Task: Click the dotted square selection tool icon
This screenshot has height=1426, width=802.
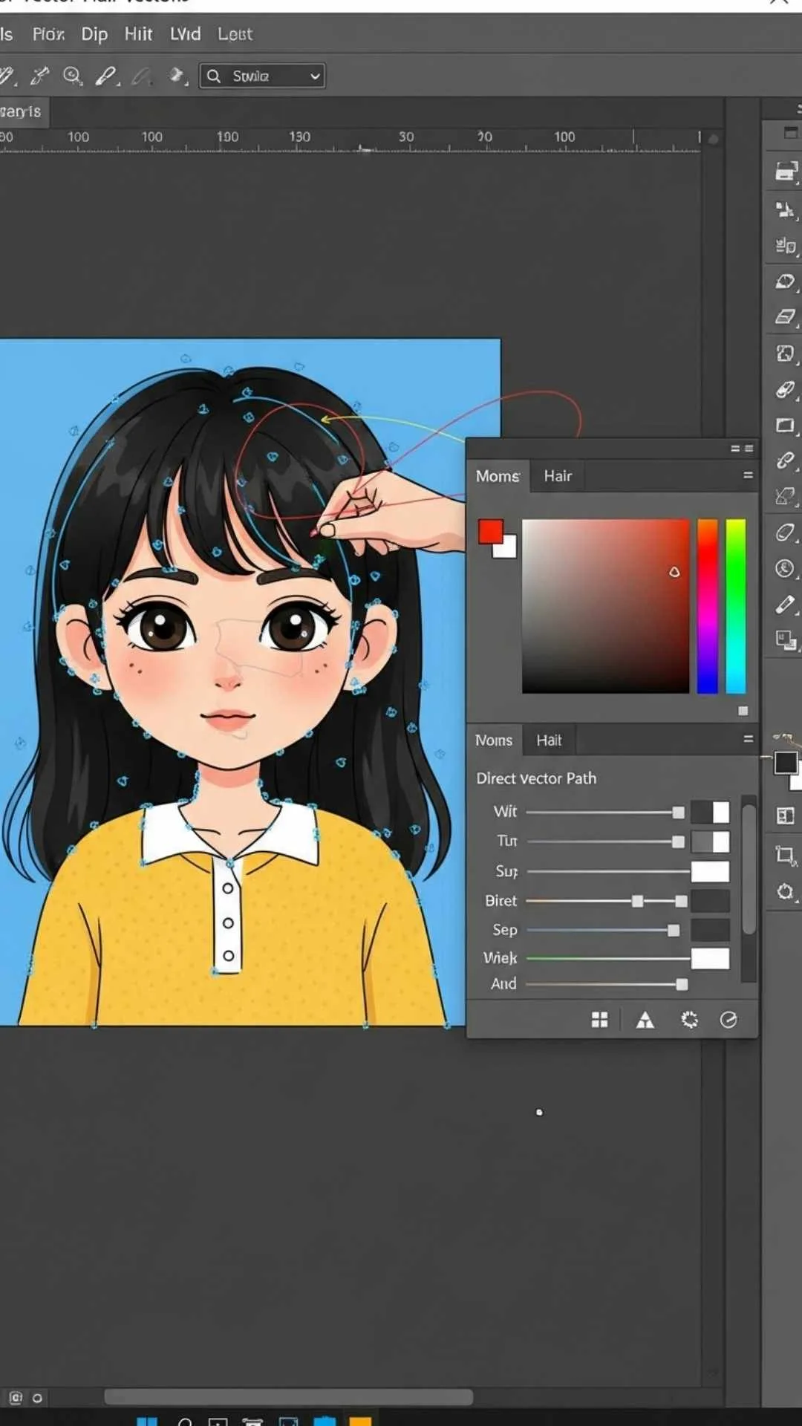Action: [x=785, y=354]
